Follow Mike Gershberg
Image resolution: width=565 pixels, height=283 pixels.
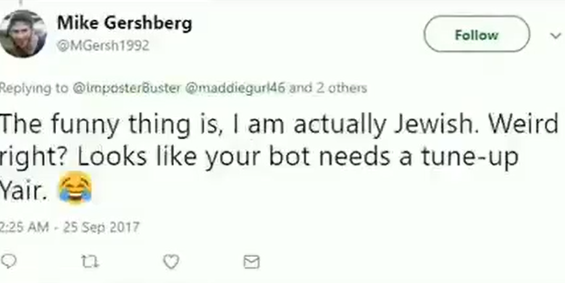pos(477,34)
